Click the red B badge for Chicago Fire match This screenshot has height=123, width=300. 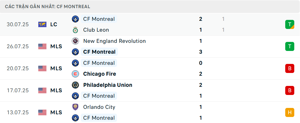pyautogui.click(x=290, y=68)
